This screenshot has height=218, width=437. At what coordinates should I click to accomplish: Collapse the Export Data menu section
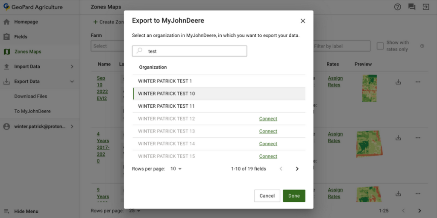[x=72, y=82]
